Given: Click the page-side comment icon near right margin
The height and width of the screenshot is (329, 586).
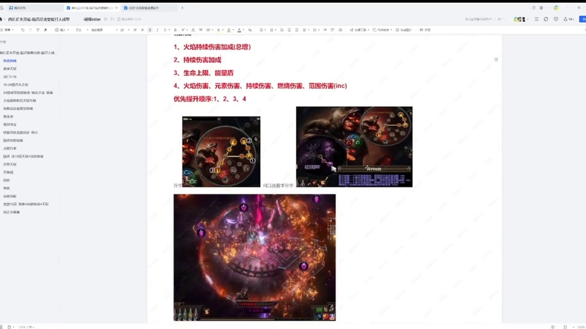Looking at the screenshot, I should pos(496,59).
